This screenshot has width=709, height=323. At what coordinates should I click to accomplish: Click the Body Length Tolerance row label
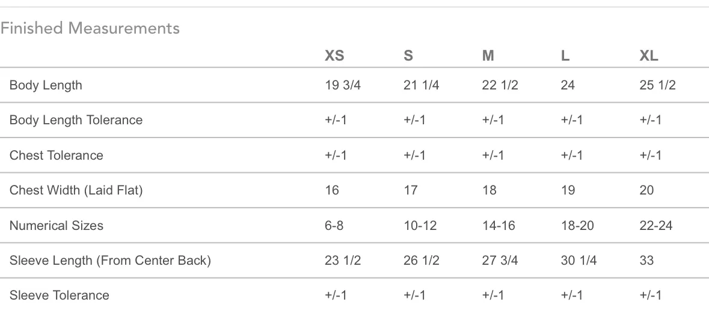click(76, 120)
